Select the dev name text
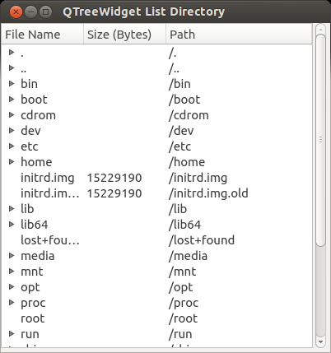The height and width of the screenshot is (353, 331). click(30, 131)
